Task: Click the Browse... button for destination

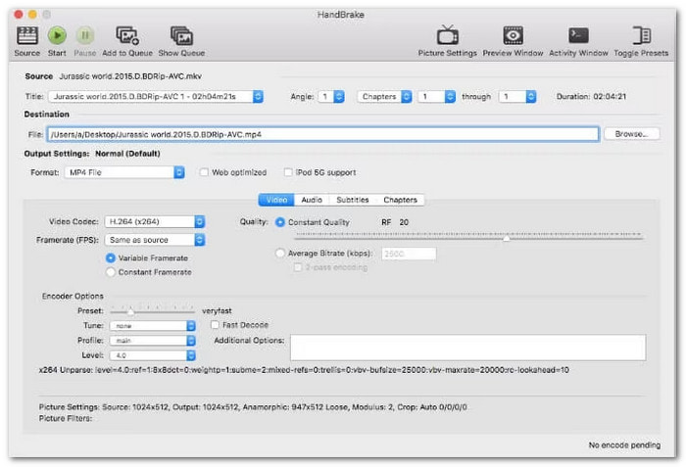Action: [x=631, y=134]
